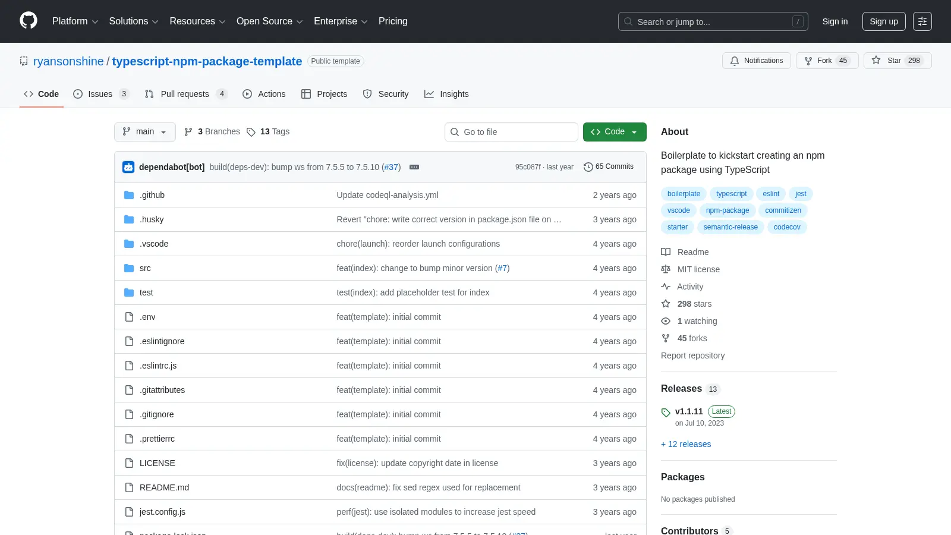The width and height of the screenshot is (951, 535).
Task: Select the semantic-release topic tag
Action: [730, 227]
